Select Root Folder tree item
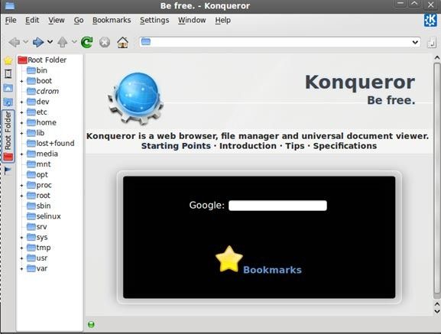 coord(42,60)
